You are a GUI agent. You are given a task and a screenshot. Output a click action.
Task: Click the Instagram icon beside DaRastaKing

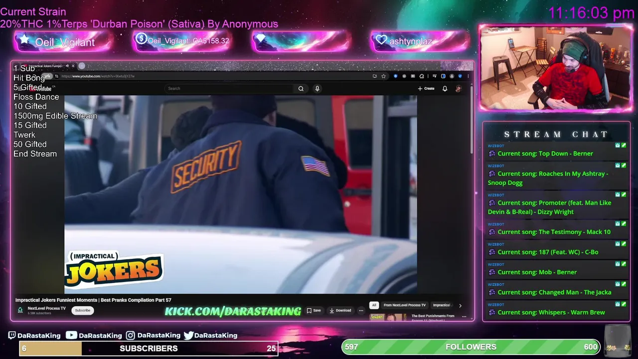coord(131,336)
